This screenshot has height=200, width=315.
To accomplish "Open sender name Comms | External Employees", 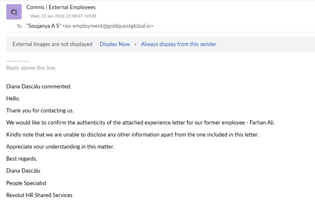I will tap(61, 7).
